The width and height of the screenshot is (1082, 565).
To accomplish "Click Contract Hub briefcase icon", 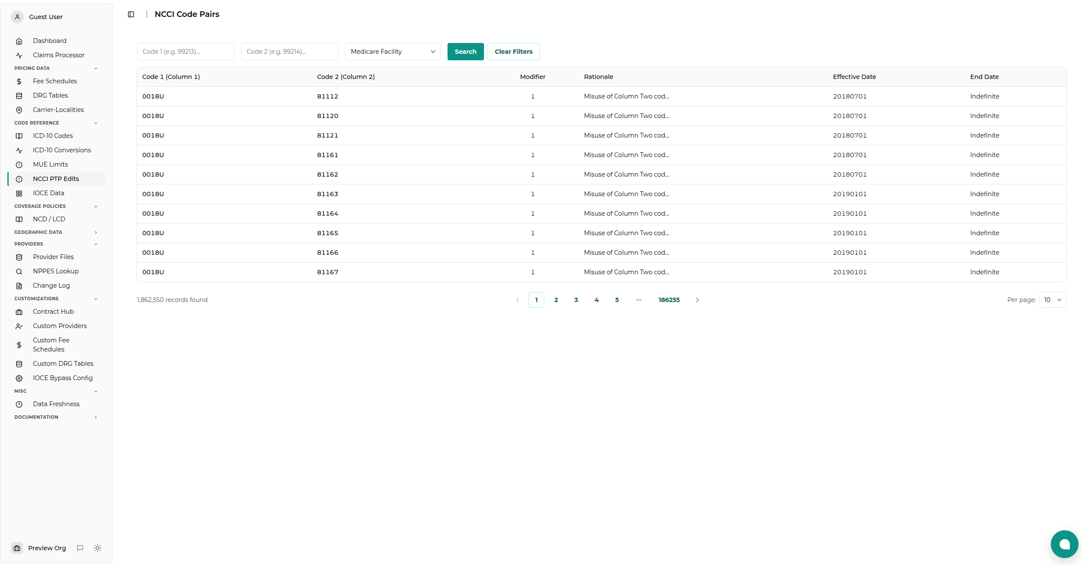I will tap(19, 312).
